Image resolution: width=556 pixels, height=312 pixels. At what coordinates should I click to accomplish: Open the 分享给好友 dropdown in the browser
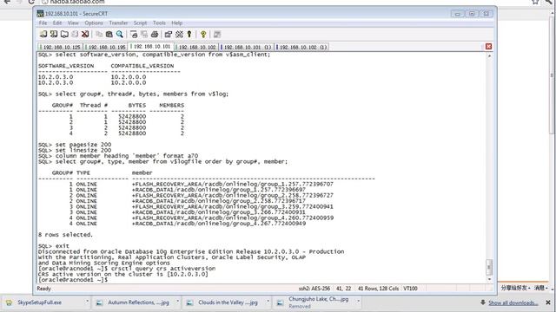(515, 288)
